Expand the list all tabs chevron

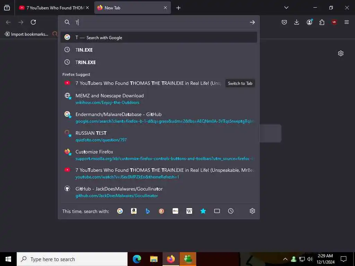(286, 8)
